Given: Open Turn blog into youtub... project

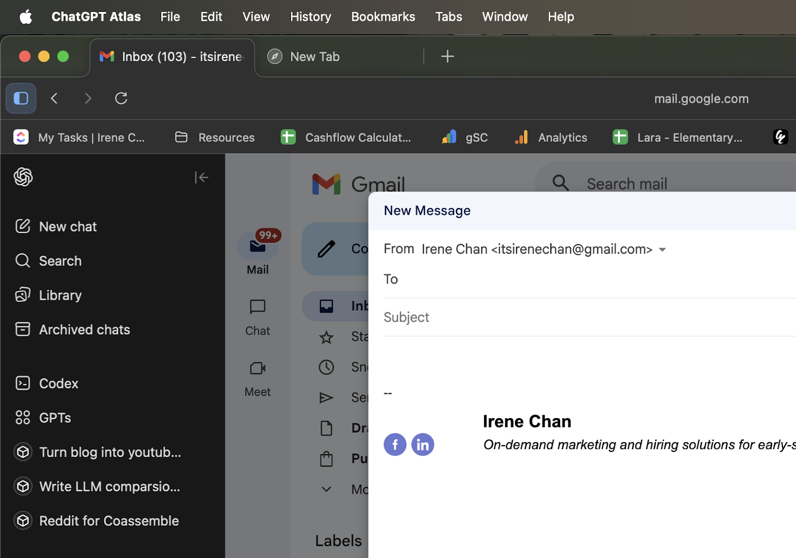Looking at the screenshot, I should coord(98,452).
